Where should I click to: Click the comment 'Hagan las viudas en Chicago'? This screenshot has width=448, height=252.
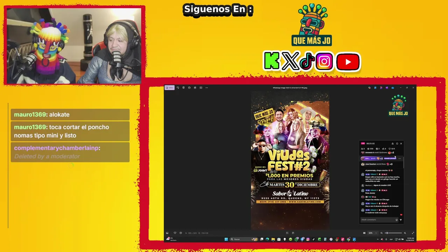coord(377,199)
